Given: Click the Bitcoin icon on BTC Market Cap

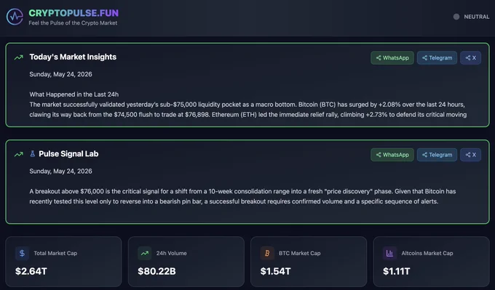Looking at the screenshot, I should tap(267, 253).
